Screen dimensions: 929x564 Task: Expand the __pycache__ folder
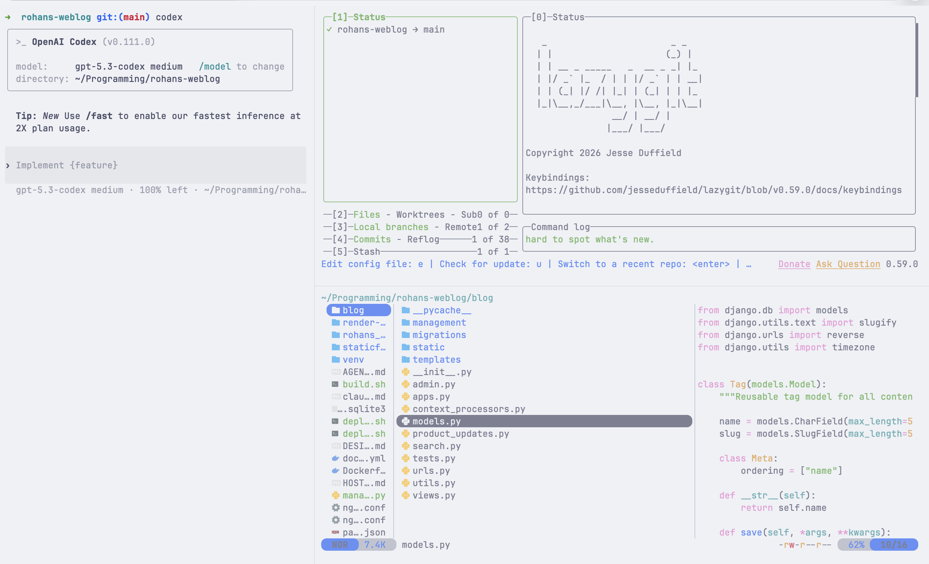point(441,310)
